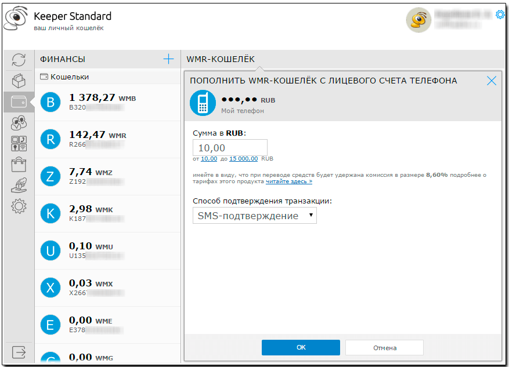
Task: Open the shopping bag sidebar icon
Action: [x=19, y=165]
